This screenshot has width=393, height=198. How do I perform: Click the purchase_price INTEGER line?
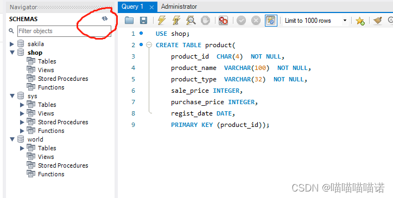[x=214, y=103]
